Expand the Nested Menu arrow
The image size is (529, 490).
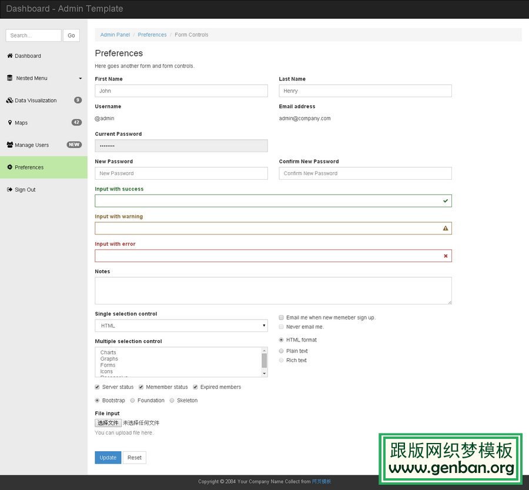point(81,78)
